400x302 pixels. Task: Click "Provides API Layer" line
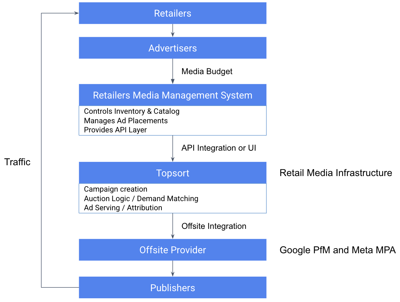coord(115,130)
